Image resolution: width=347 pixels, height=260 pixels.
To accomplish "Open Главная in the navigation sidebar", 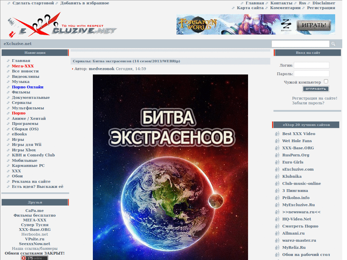I will [21, 61].
